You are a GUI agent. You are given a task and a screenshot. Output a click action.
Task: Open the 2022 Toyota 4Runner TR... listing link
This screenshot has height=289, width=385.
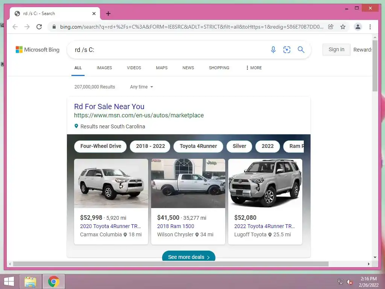coord(265,226)
